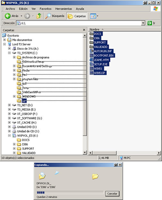This screenshot has width=162, height=200.
Task: Select the AUTORUN.INF file icon
Action: 91,51
